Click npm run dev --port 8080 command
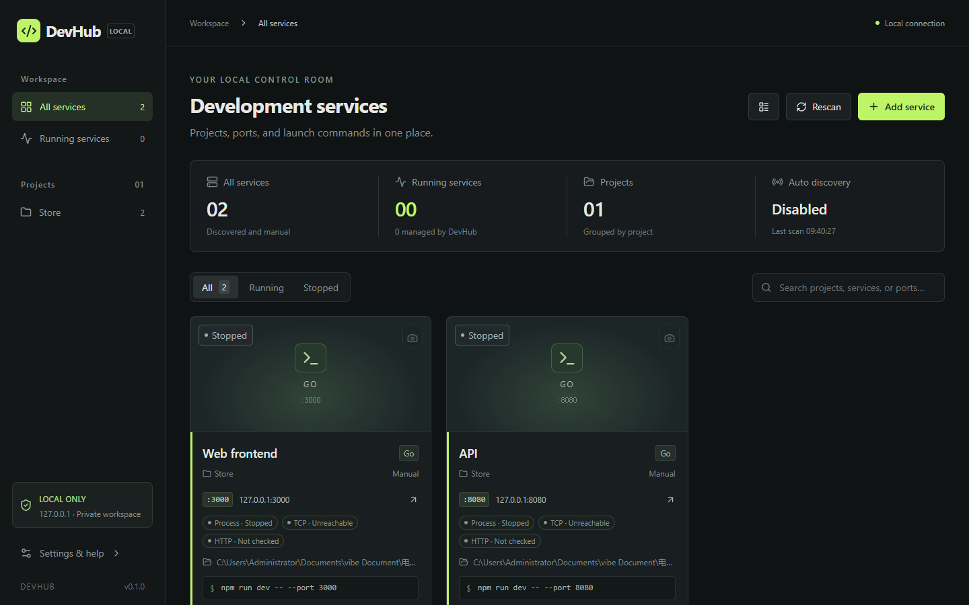Screen dimensions: 969x605 pyautogui.click(x=567, y=588)
